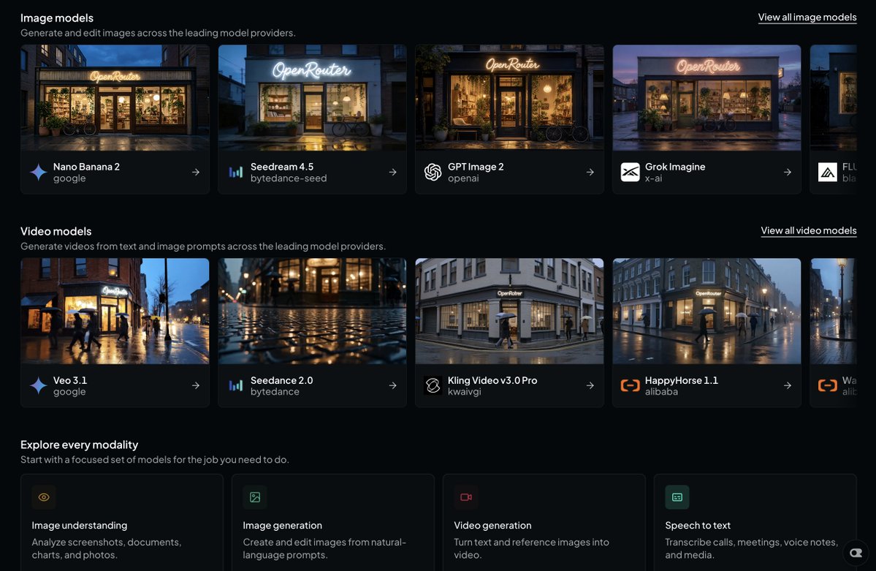This screenshot has width=876, height=571.
Task: Click the 'bytedance-seed' provider text
Action: 289,178
